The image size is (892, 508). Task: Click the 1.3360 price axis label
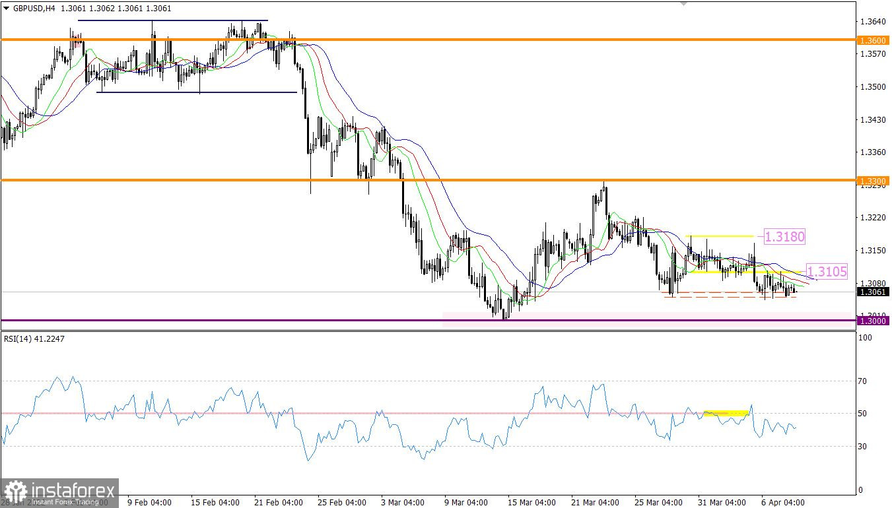(872, 152)
